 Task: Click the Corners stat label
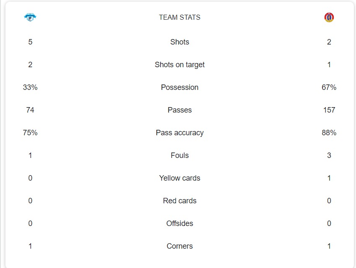[x=179, y=246]
